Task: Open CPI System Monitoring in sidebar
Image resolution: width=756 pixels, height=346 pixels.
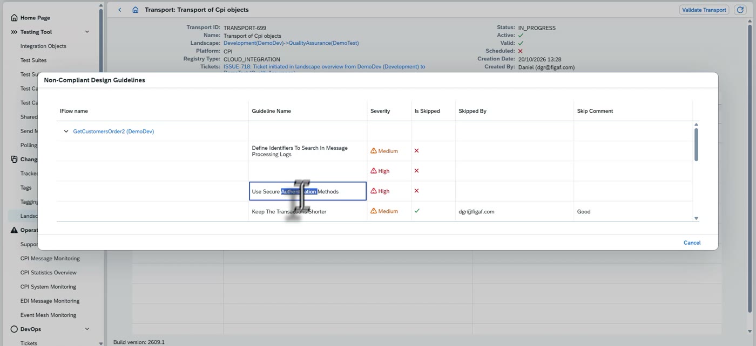Action: pyautogui.click(x=48, y=287)
